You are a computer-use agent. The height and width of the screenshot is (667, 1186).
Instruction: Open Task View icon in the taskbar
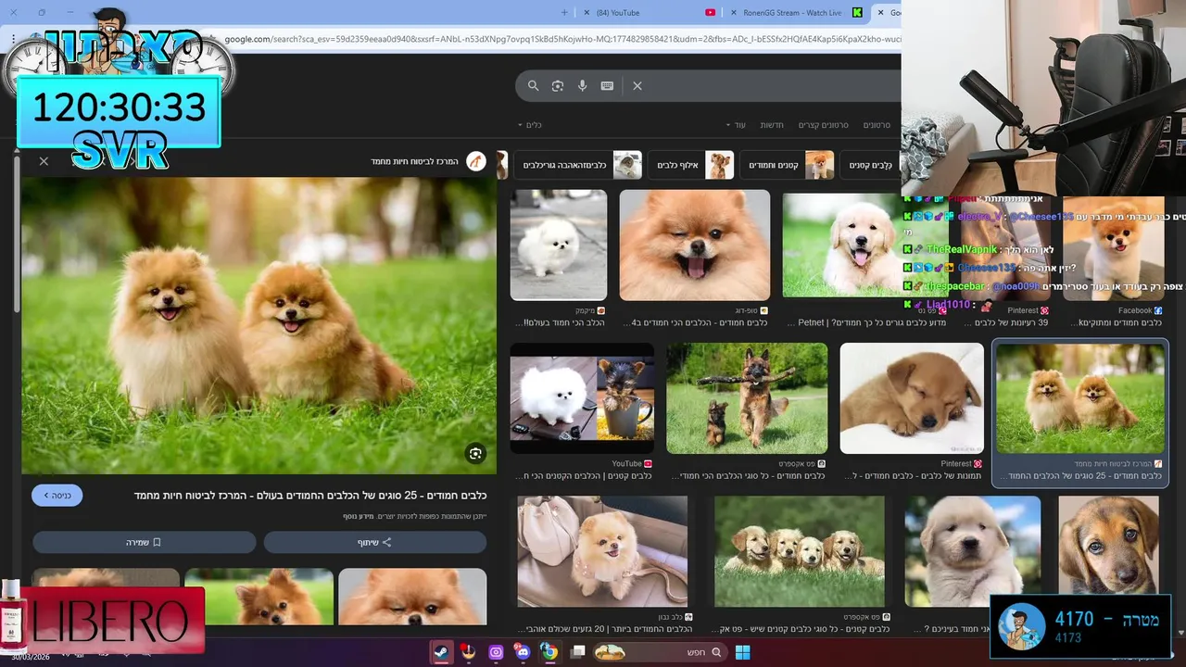click(578, 652)
